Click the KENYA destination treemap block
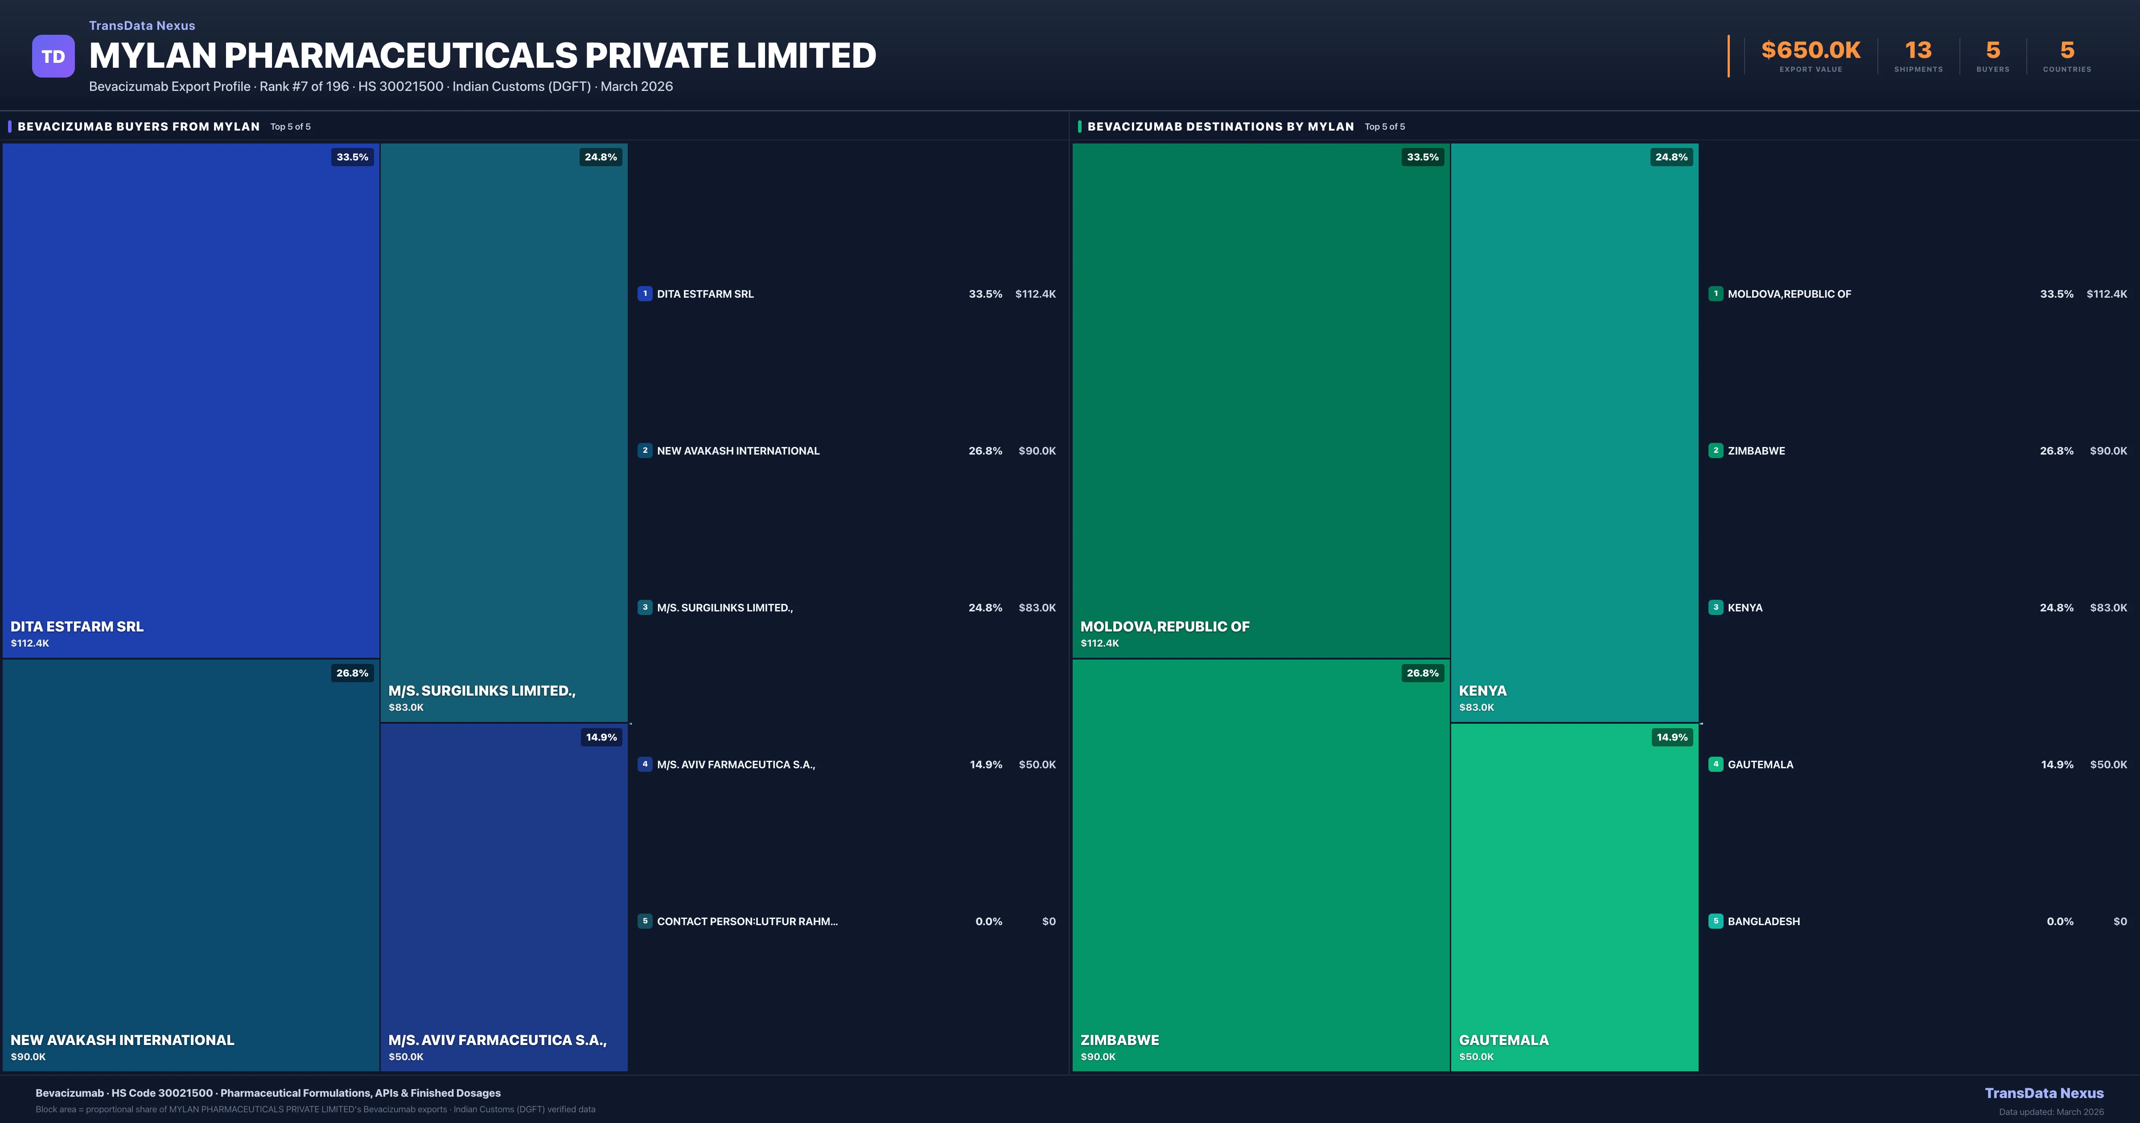Screen dimensions: 2140x1123 point(1574,432)
